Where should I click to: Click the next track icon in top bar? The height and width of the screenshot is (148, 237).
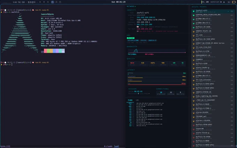point(48,2)
